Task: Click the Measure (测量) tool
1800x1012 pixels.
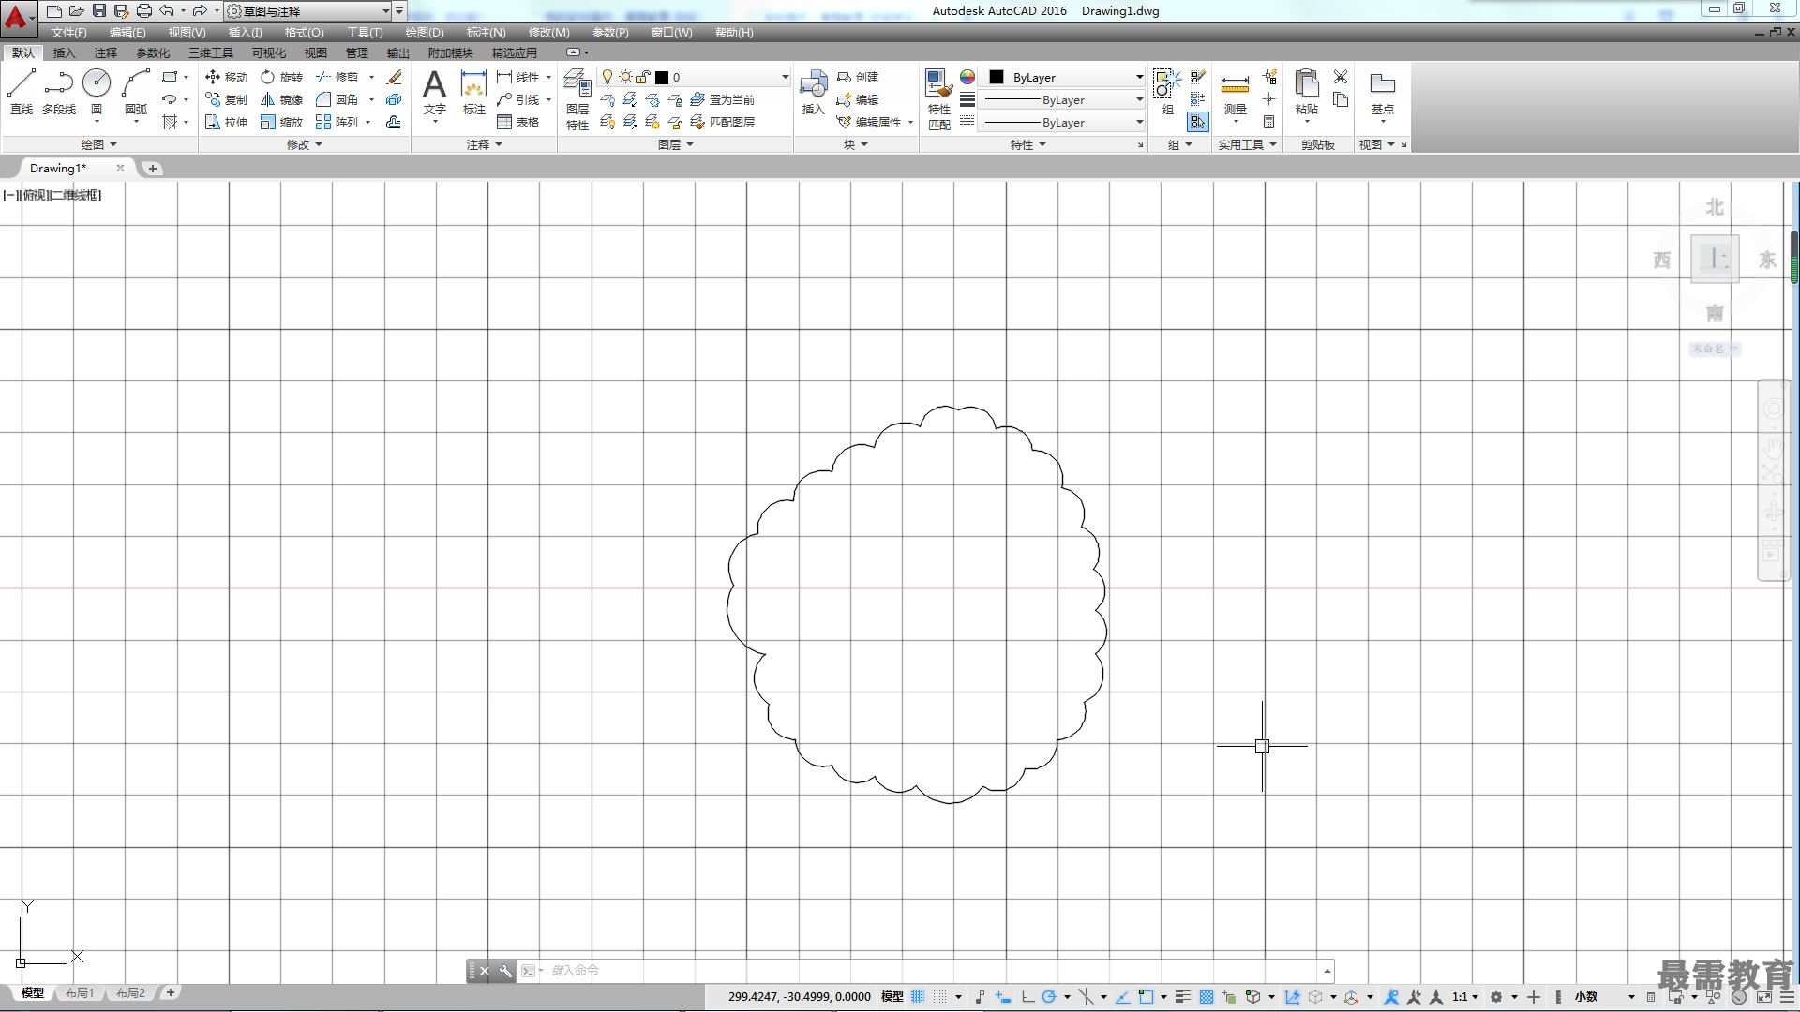Action: point(1235,92)
